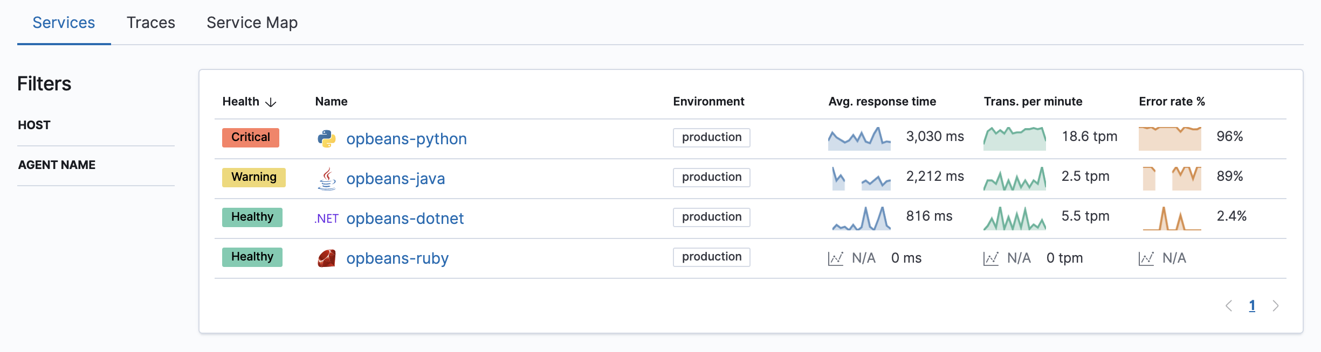Expand the HOST filter section
The image size is (1321, 352).
click(x=34, y=125)
